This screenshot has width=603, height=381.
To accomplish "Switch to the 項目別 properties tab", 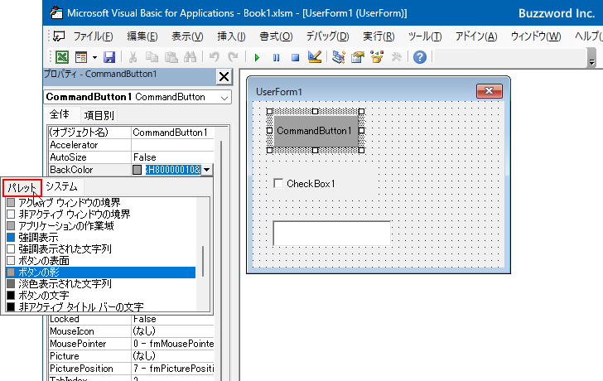I will tap(99, 115).
